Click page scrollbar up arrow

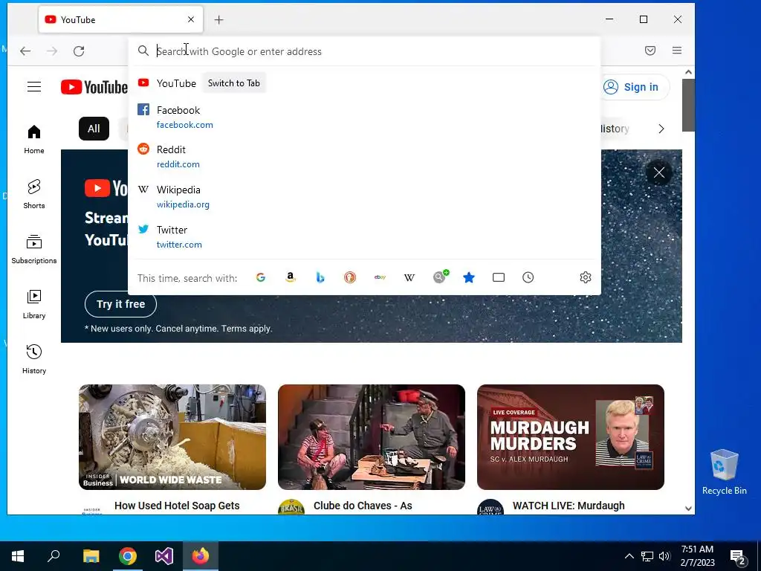688,72
